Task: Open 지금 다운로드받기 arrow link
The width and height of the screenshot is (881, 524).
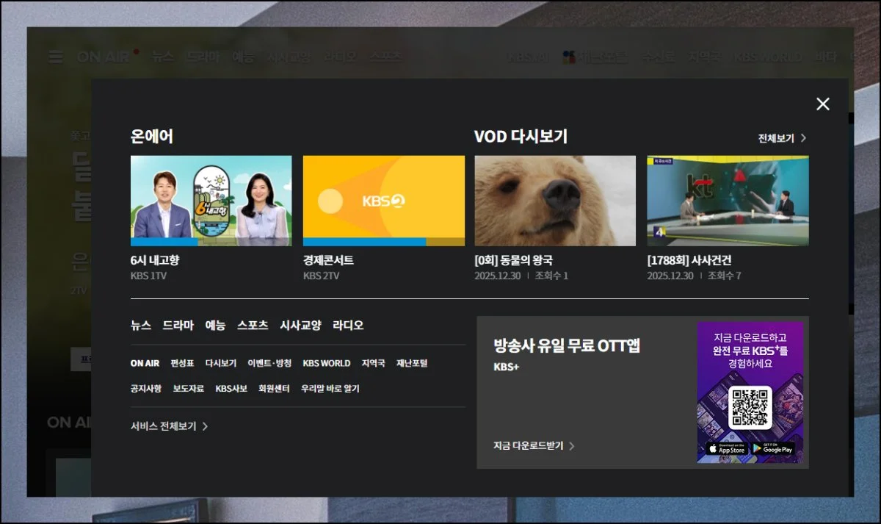Action: (x=571, y=446)
